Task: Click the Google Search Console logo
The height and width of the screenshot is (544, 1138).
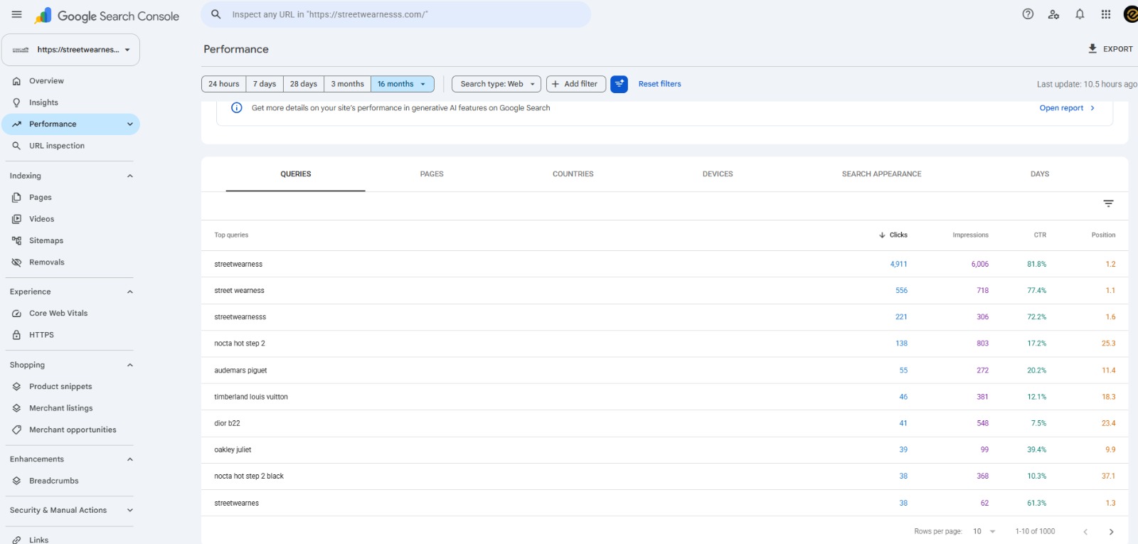Action: tap(107, 16)
